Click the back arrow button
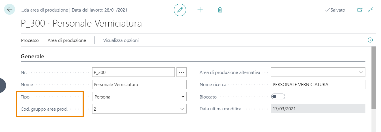381x132 pixels. pos(10,10)
